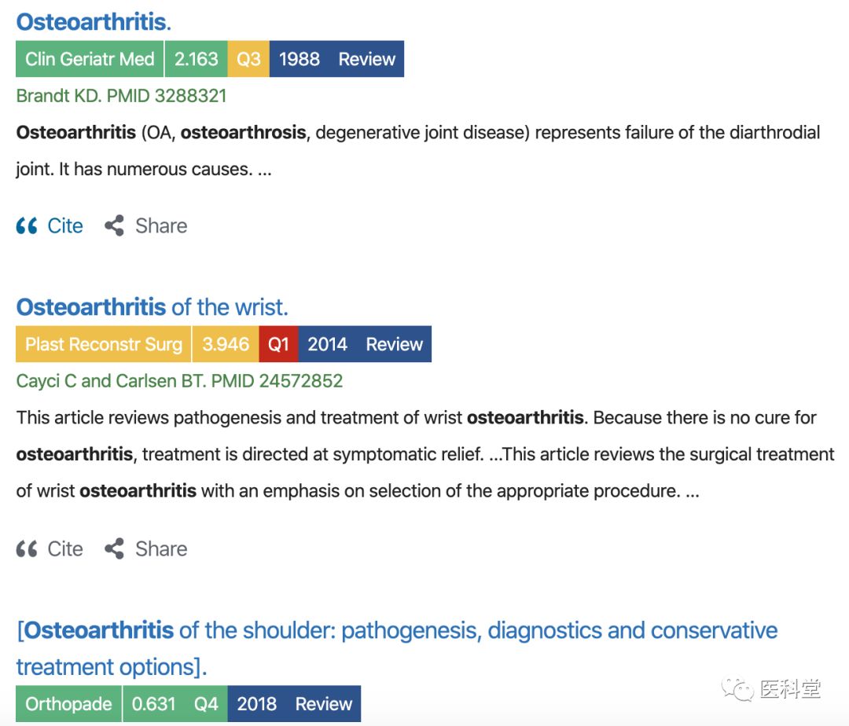The image size is (849, 726).
Task: Click the 2018 Review badge
Action: pyautogui.click(x=294, y=704)
